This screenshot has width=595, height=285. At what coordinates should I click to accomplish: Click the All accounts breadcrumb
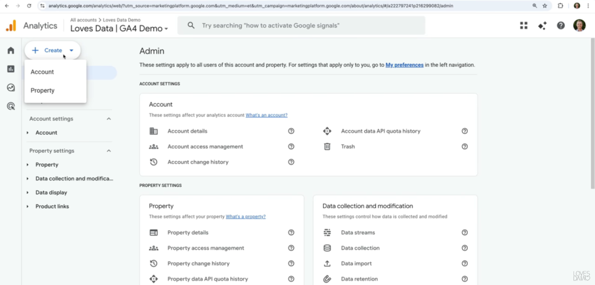click(84, 20)
